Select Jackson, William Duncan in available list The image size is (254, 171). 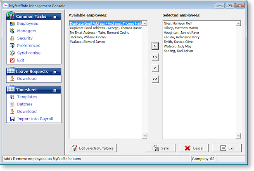click(88, 37)
